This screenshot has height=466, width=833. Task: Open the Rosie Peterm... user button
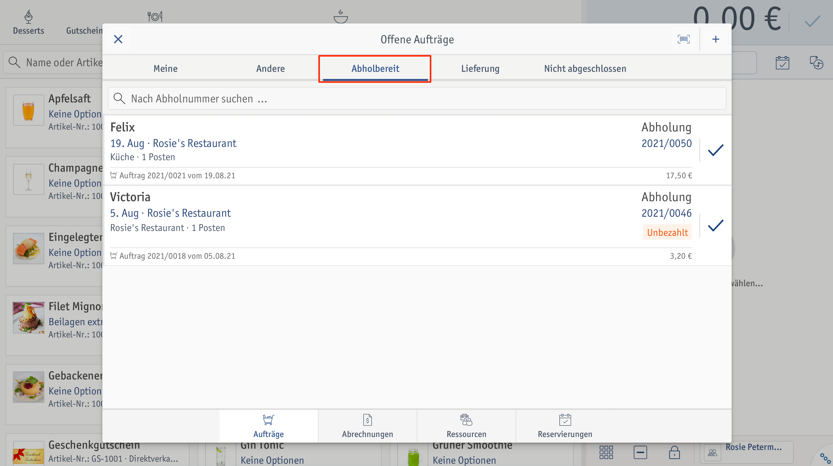point(747,452)
